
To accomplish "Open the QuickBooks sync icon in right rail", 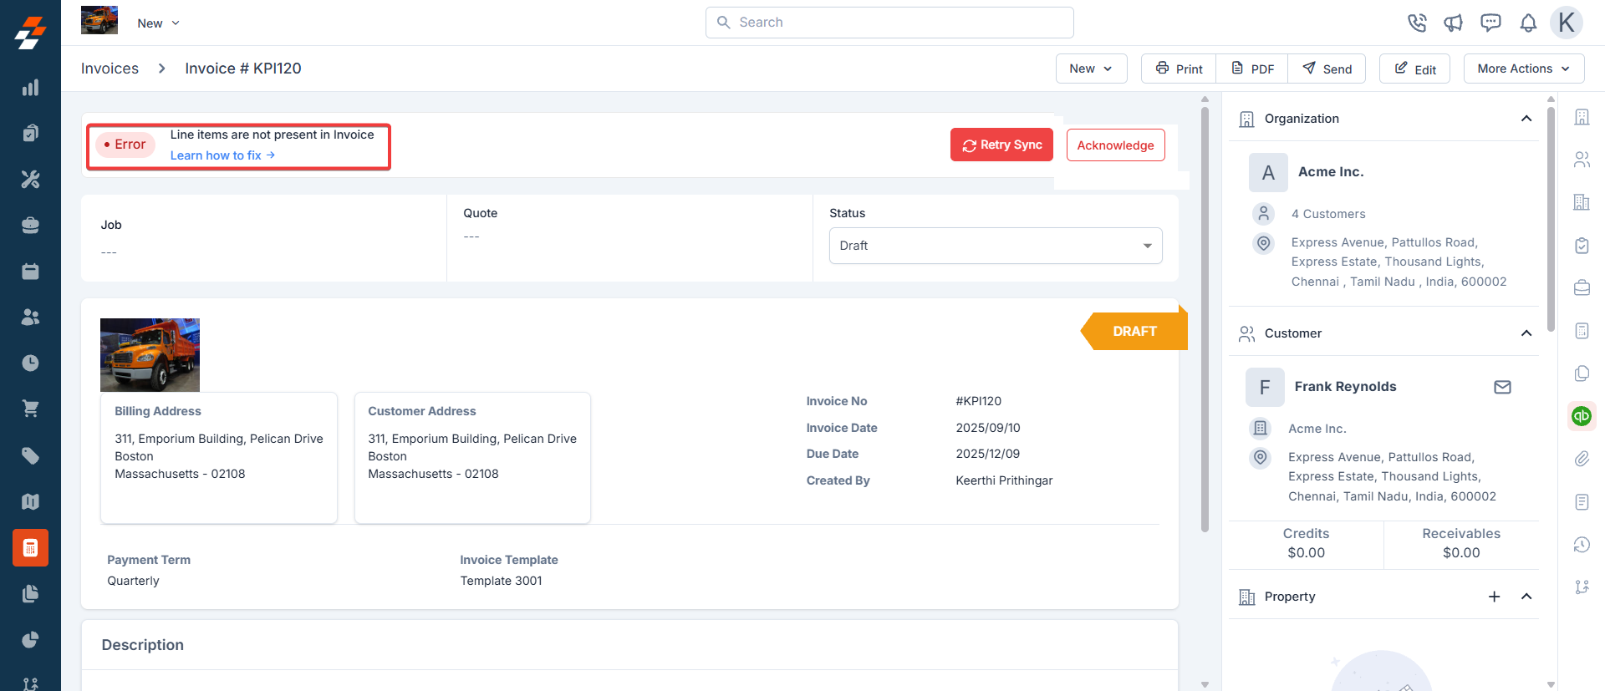I will pos(1581,415).
